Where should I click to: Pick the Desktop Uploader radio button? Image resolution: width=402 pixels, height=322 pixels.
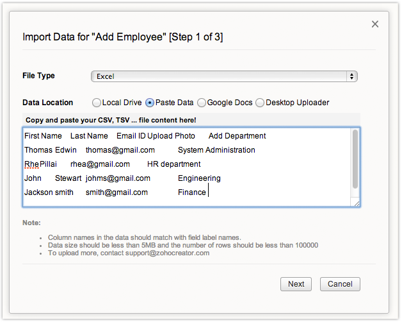point(259,102)
